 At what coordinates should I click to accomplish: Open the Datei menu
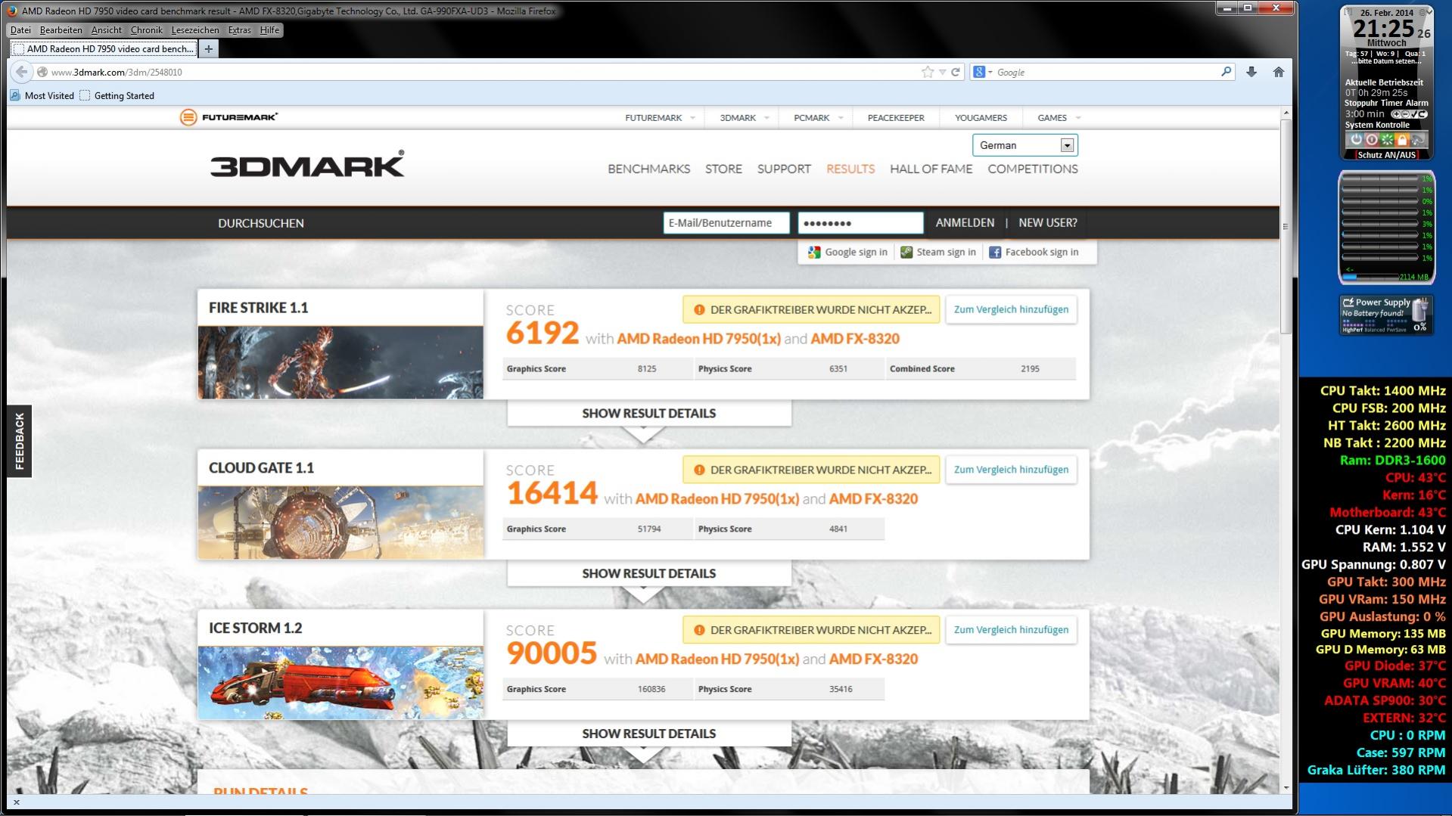point(20,30)
